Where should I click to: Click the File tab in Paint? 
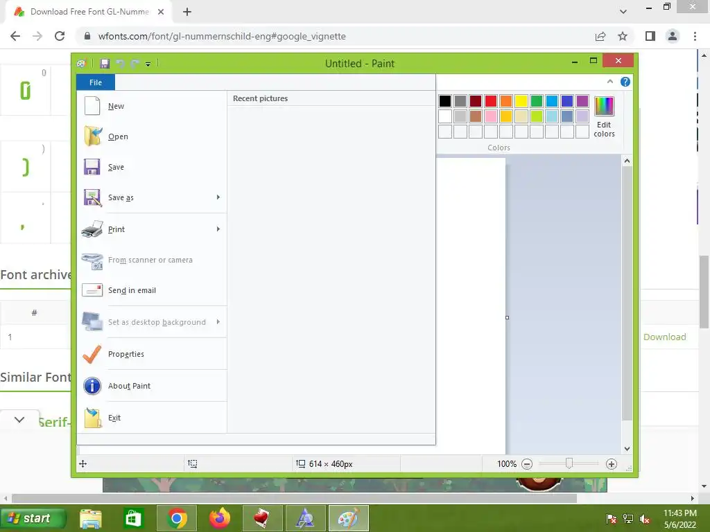96,82
